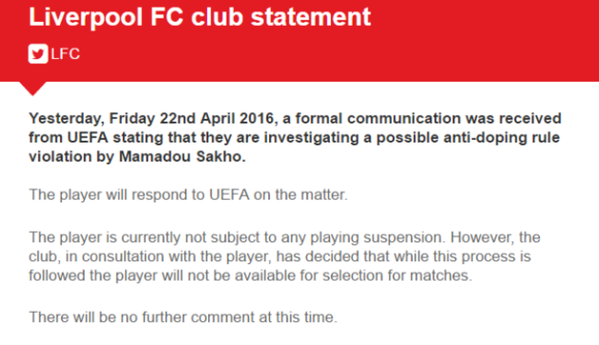599x345 pixels.
Task: Click "in consultation with the player" text
Action: tap(168, 256)
